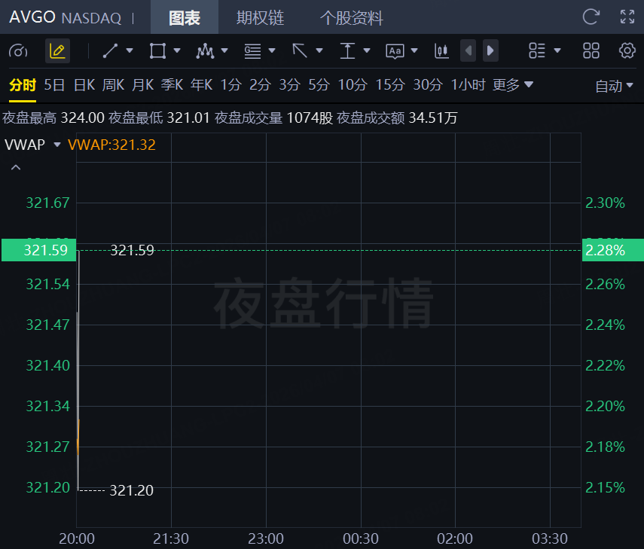Select 月K timeframe
Image resolution: width=644 pixels, height=549 pixels.
coord(143,85)
